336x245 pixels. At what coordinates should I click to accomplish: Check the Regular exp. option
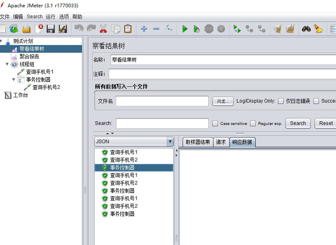tap(253, 123)
